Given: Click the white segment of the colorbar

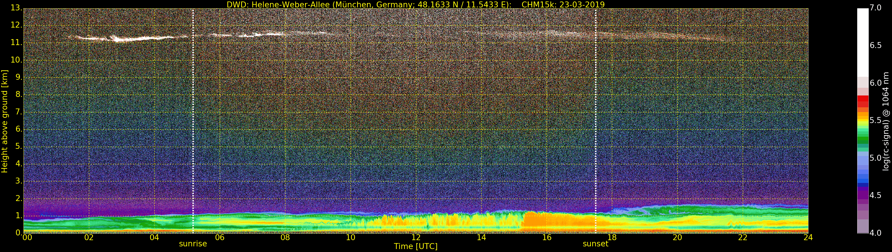Looking at the screenshot, I should pyautogui.click(x=863, y=42).
